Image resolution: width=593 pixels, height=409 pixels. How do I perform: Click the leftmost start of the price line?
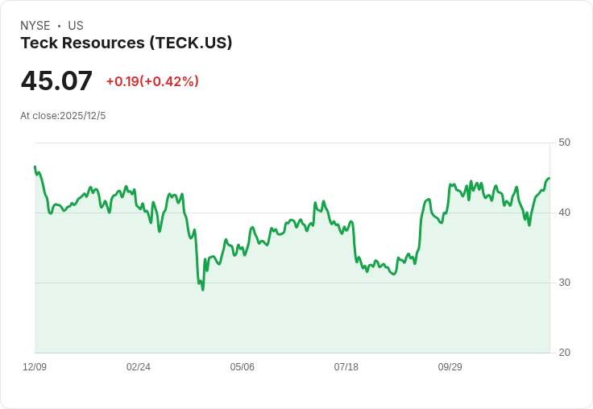click(35, 167)
